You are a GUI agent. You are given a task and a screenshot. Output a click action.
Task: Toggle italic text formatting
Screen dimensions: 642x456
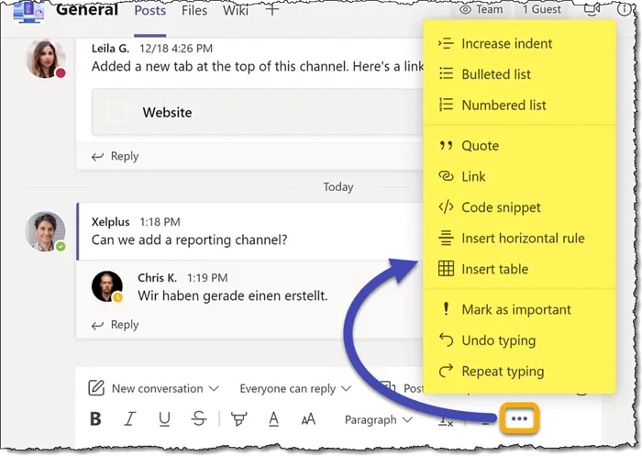(x=129, y=419)
